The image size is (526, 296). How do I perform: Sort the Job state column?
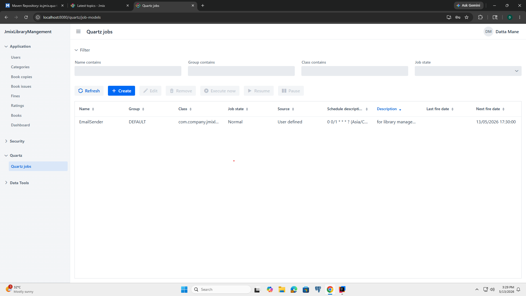pyautogui.click(x=247, y=109)
